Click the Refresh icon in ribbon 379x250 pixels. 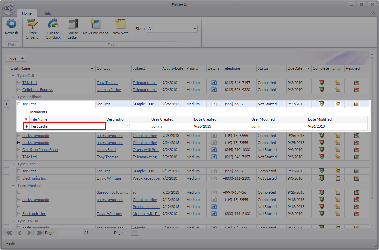(11, 24)
